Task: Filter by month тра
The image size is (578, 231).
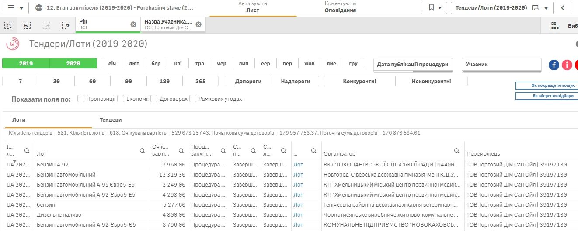Action: [x=200, y=64]
